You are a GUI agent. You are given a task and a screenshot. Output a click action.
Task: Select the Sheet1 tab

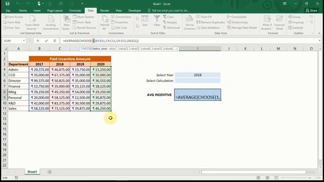[32, 172]
